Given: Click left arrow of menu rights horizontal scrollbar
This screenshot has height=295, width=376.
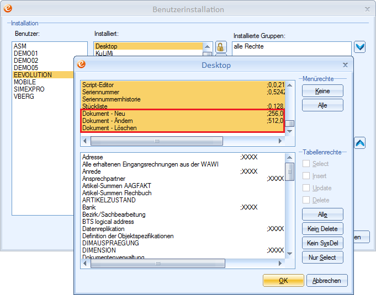Looking at the screenshot, I should [85, 141].
